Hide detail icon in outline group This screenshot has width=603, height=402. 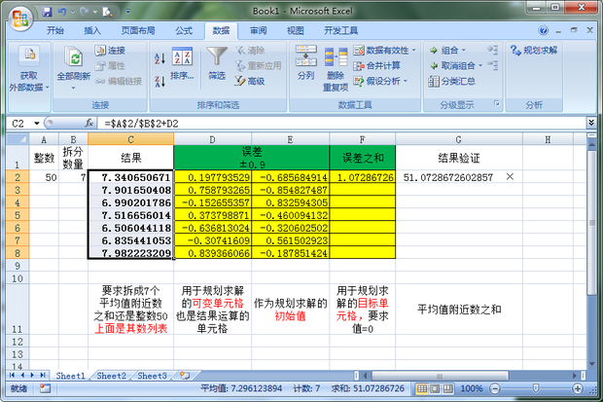point(493,65)
